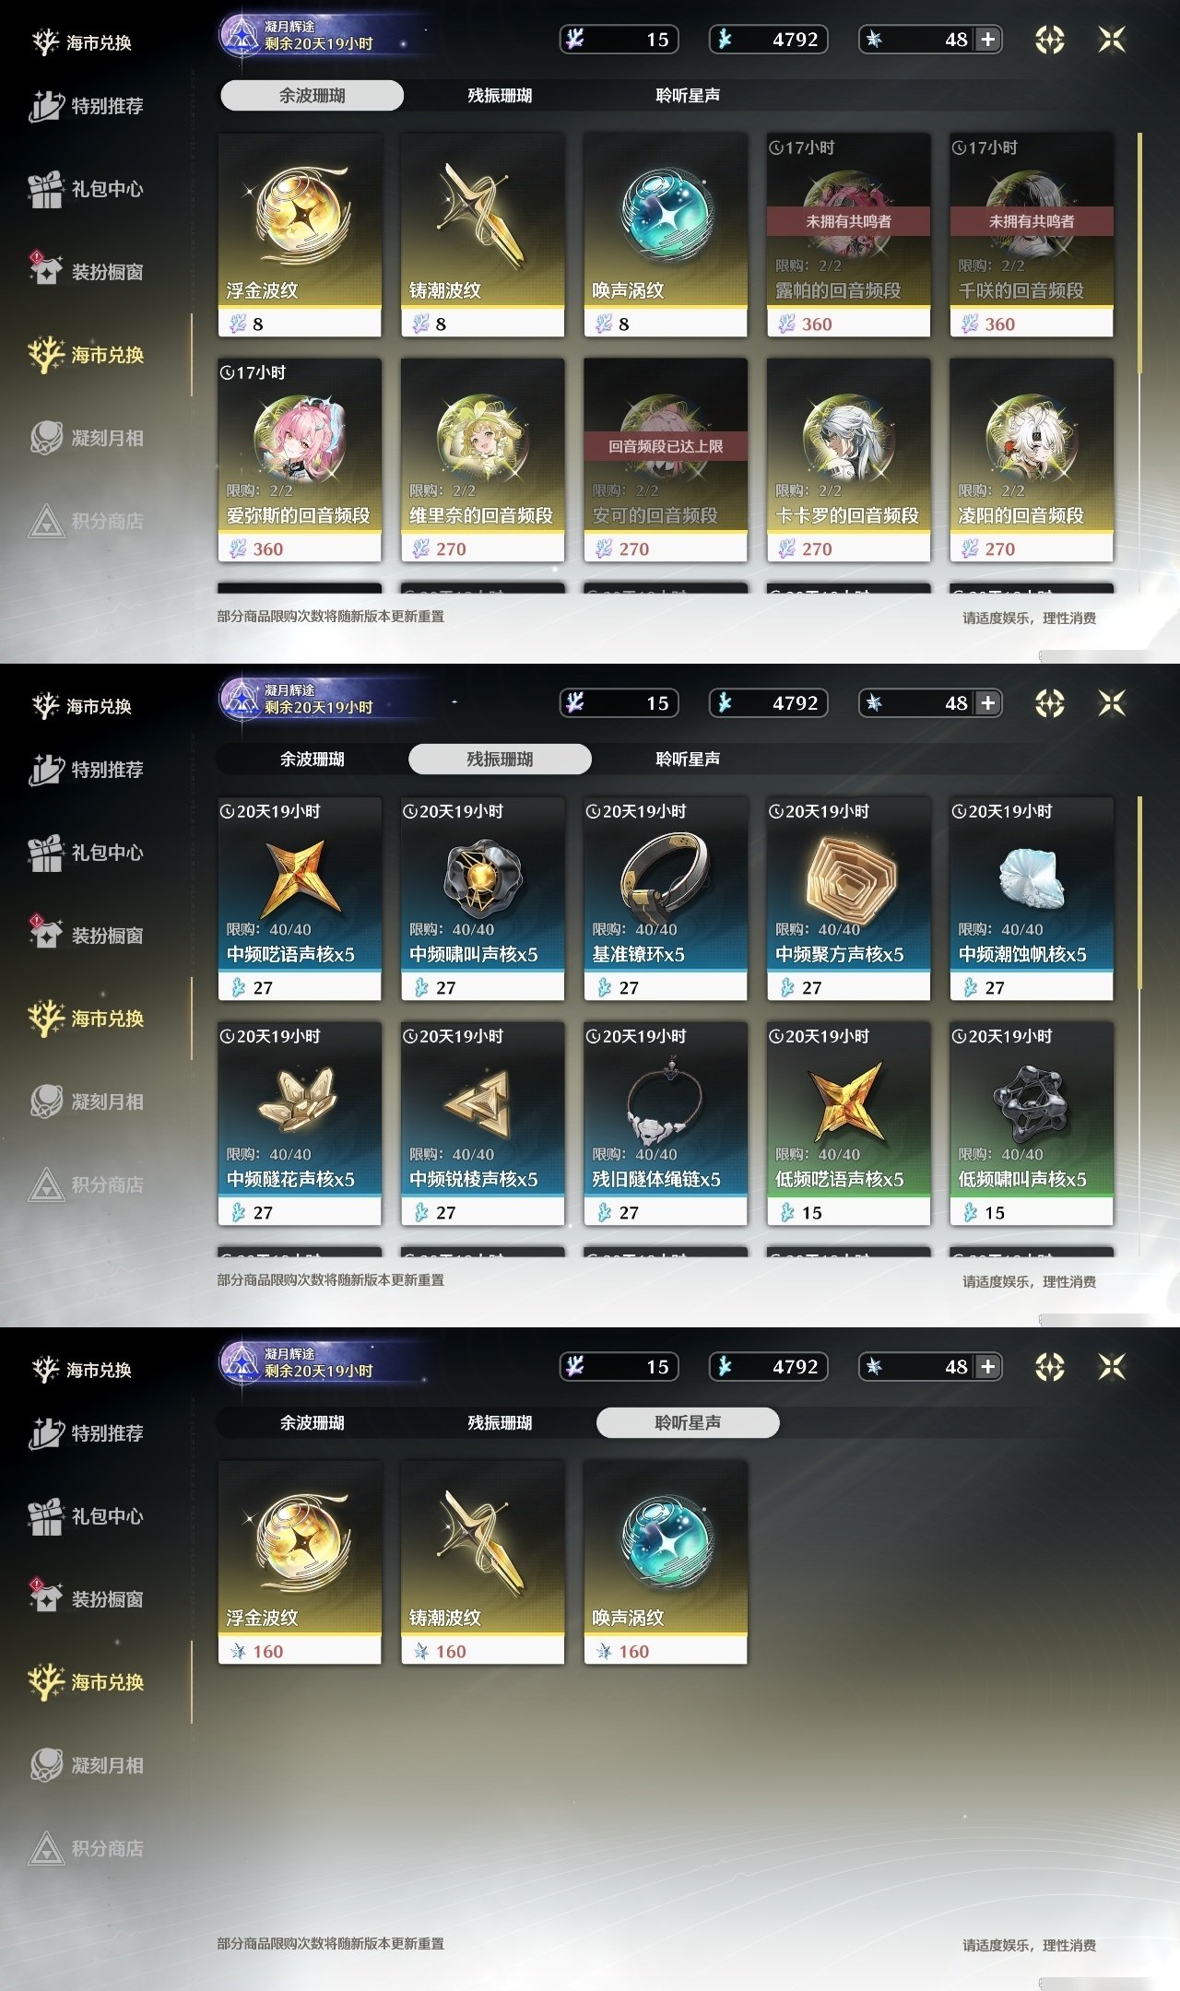
Task: Choose 中频聚方声核x5 item icon
Action: tap(848, 878)
